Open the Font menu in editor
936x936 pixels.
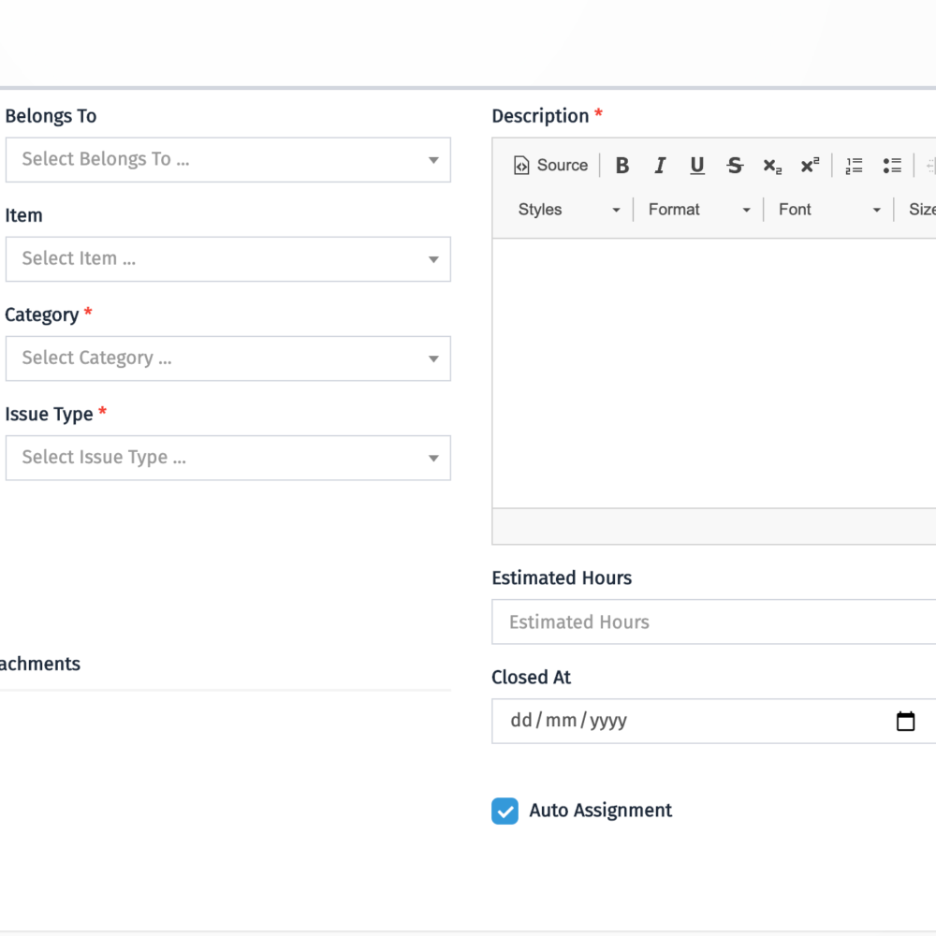828,210
